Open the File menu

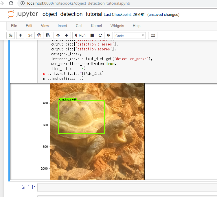click(x=14, y=26)
